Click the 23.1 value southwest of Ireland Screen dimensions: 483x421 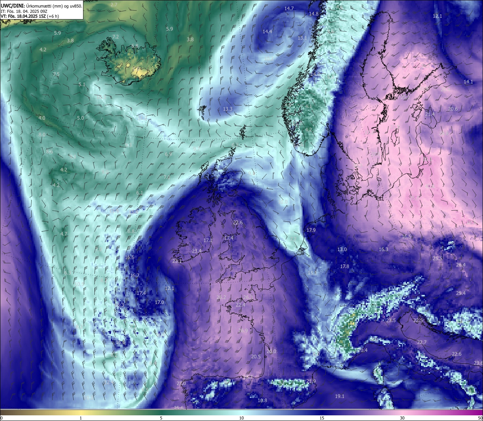(x=177, y=261)
